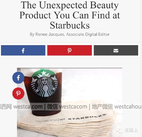Open the headline 'The Unexpected Beauty Product'
Screen dimensions: 142x137
(x=70, y=15)
